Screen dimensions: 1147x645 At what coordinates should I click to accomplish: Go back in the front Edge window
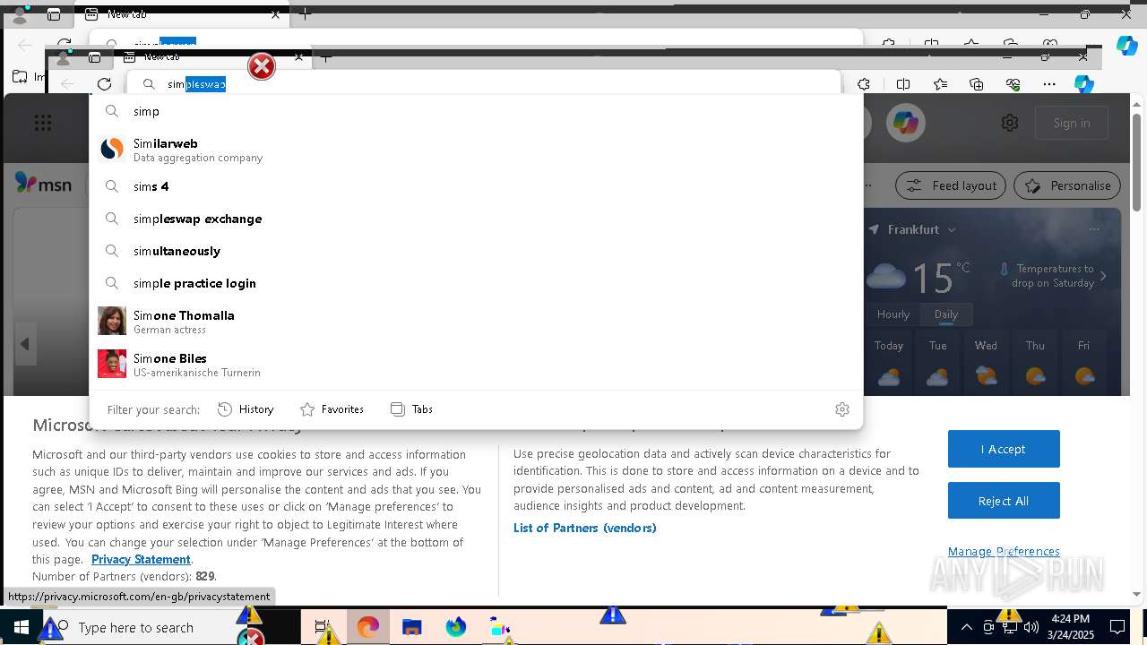pos(67,84)
